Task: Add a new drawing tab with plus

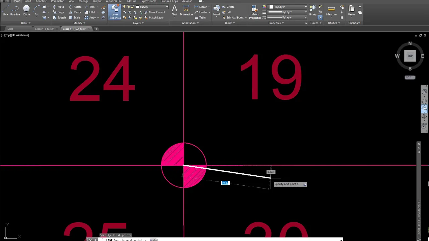Action: point(97,29)
